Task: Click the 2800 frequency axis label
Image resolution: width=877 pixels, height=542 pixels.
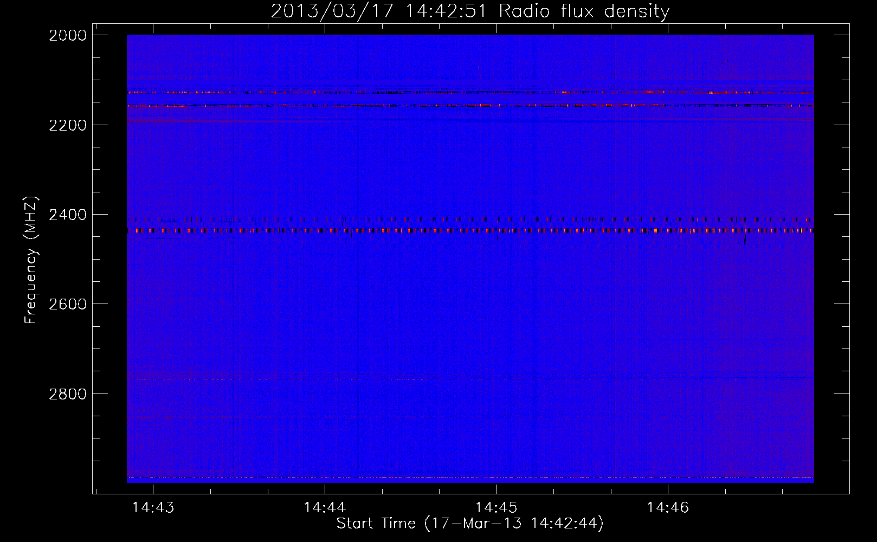Action: point(68,393)
